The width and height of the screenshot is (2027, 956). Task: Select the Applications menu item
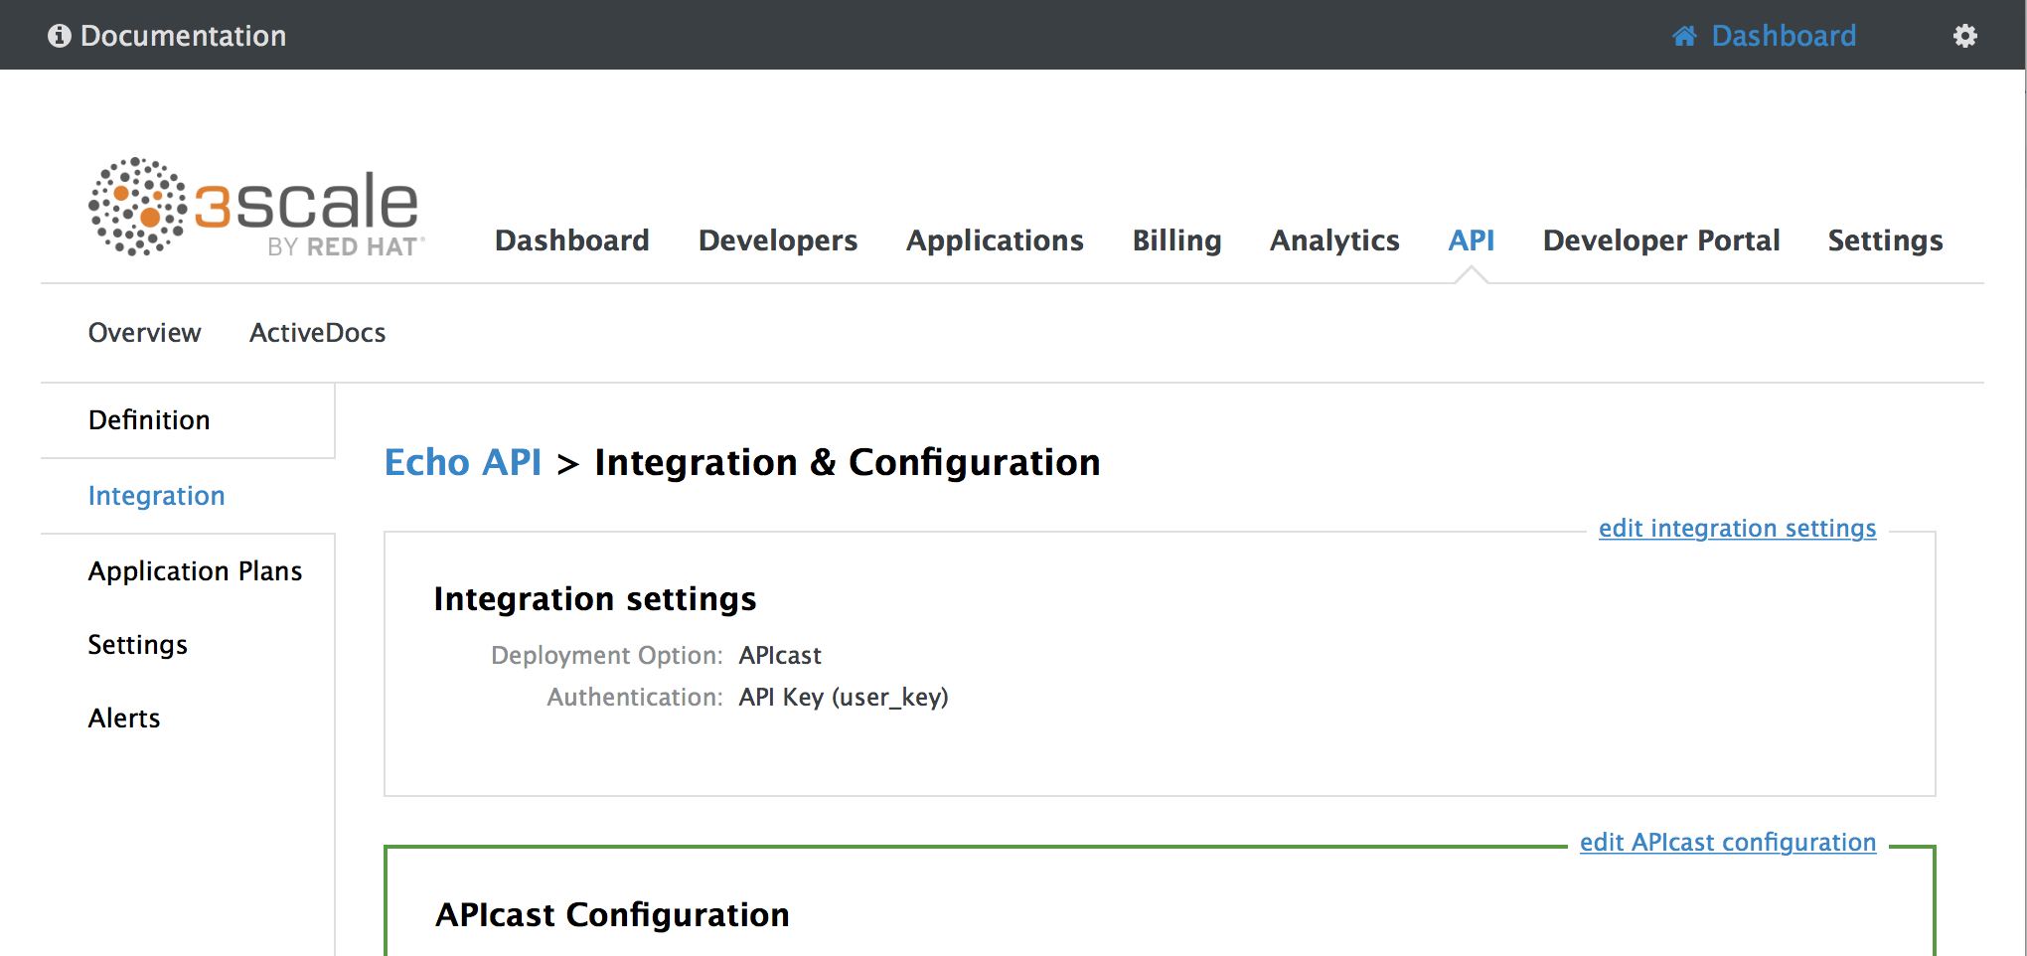tap(995, 240)
